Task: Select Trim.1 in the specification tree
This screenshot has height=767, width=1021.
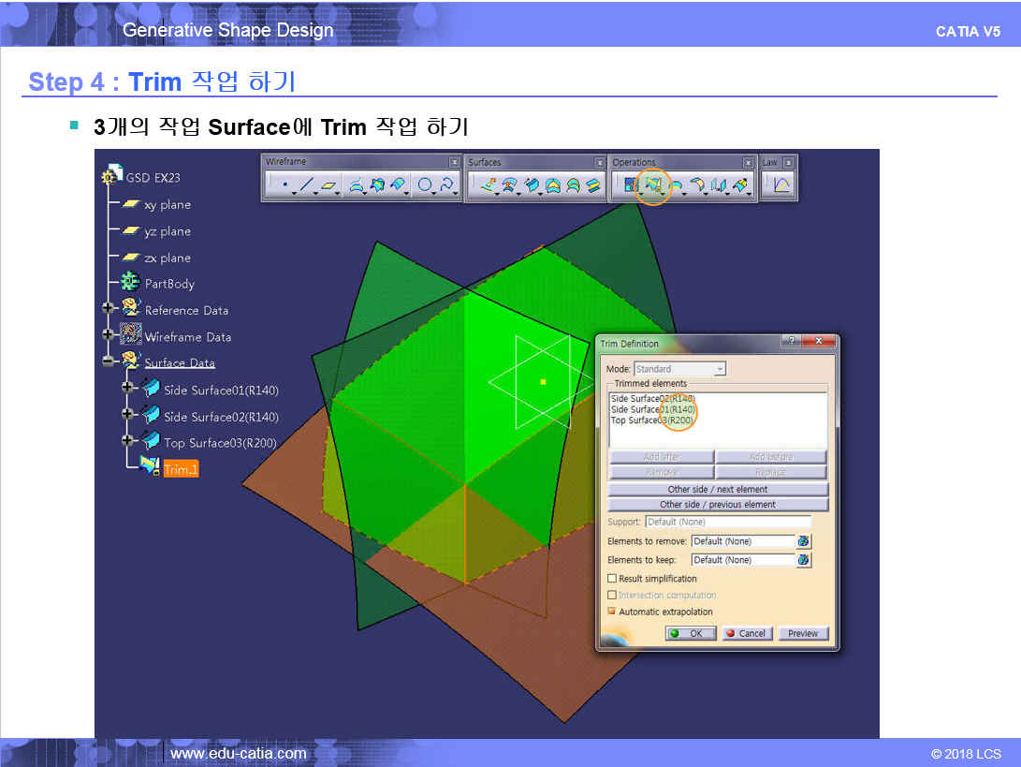Action: (x=181, y=469)
